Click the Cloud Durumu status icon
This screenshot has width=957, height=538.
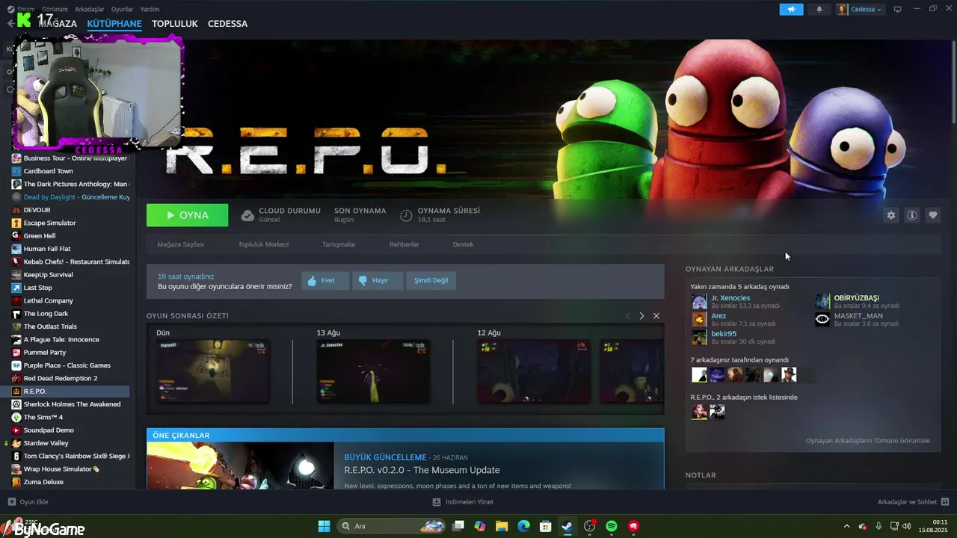coord(247,215)
